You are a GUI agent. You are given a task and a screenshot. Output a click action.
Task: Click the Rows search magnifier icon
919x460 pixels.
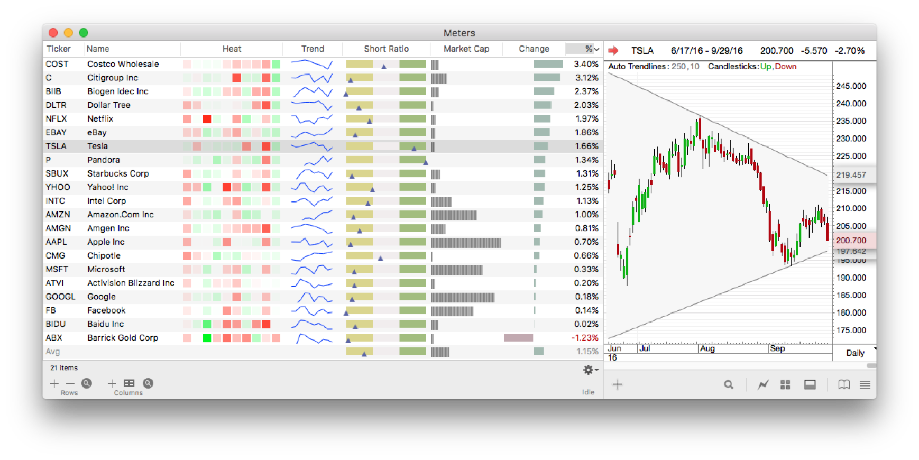point(87,383)
